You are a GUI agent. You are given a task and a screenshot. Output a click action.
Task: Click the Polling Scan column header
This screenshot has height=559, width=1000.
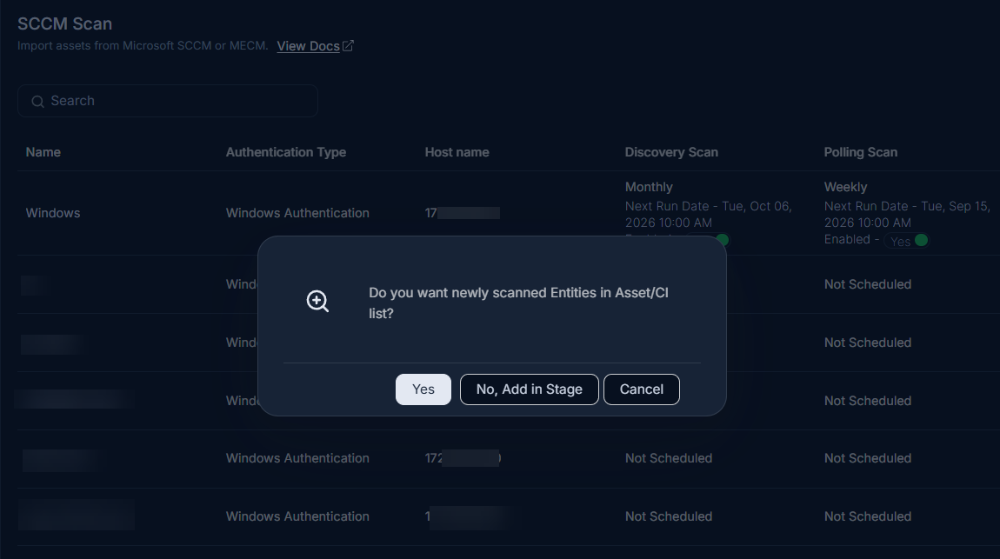point(860,152)
